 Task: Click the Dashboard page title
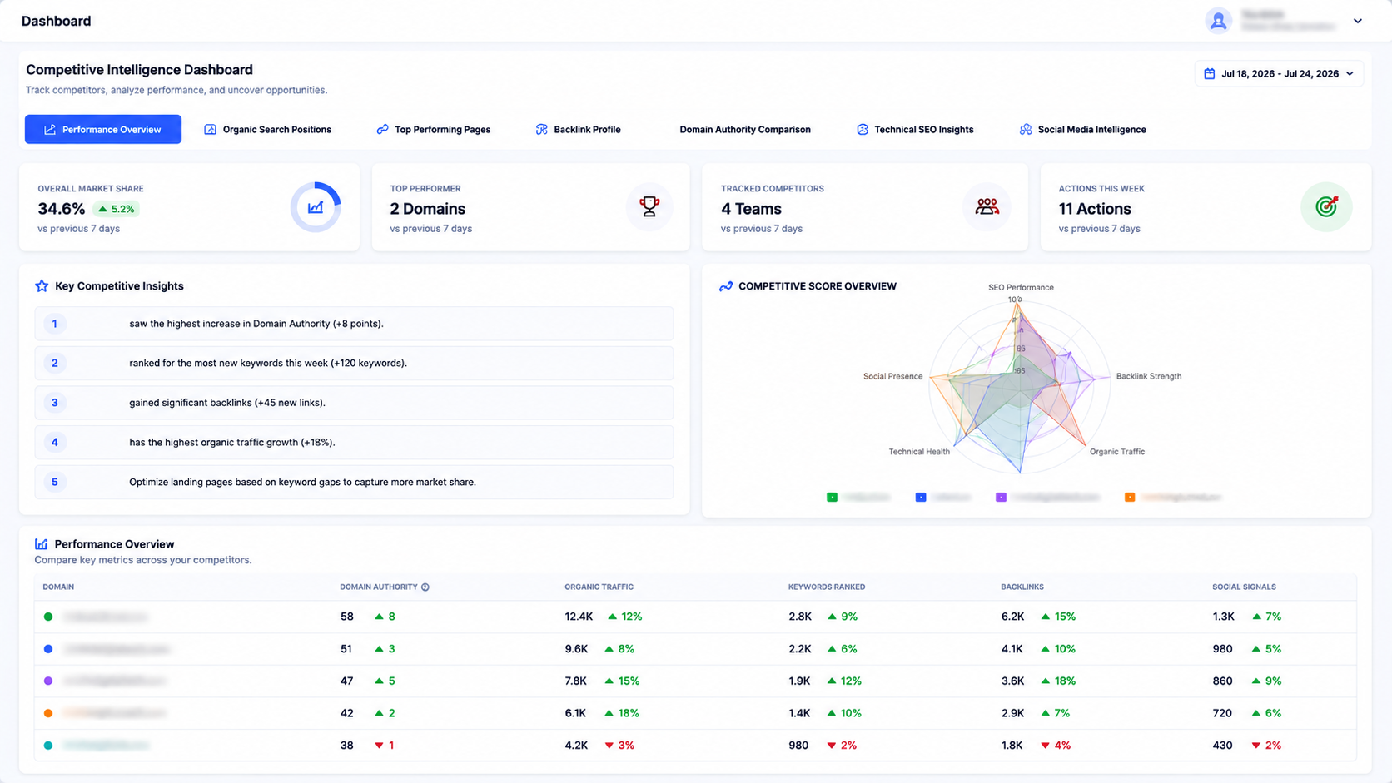pyautogui.click(x=56, y=21)
